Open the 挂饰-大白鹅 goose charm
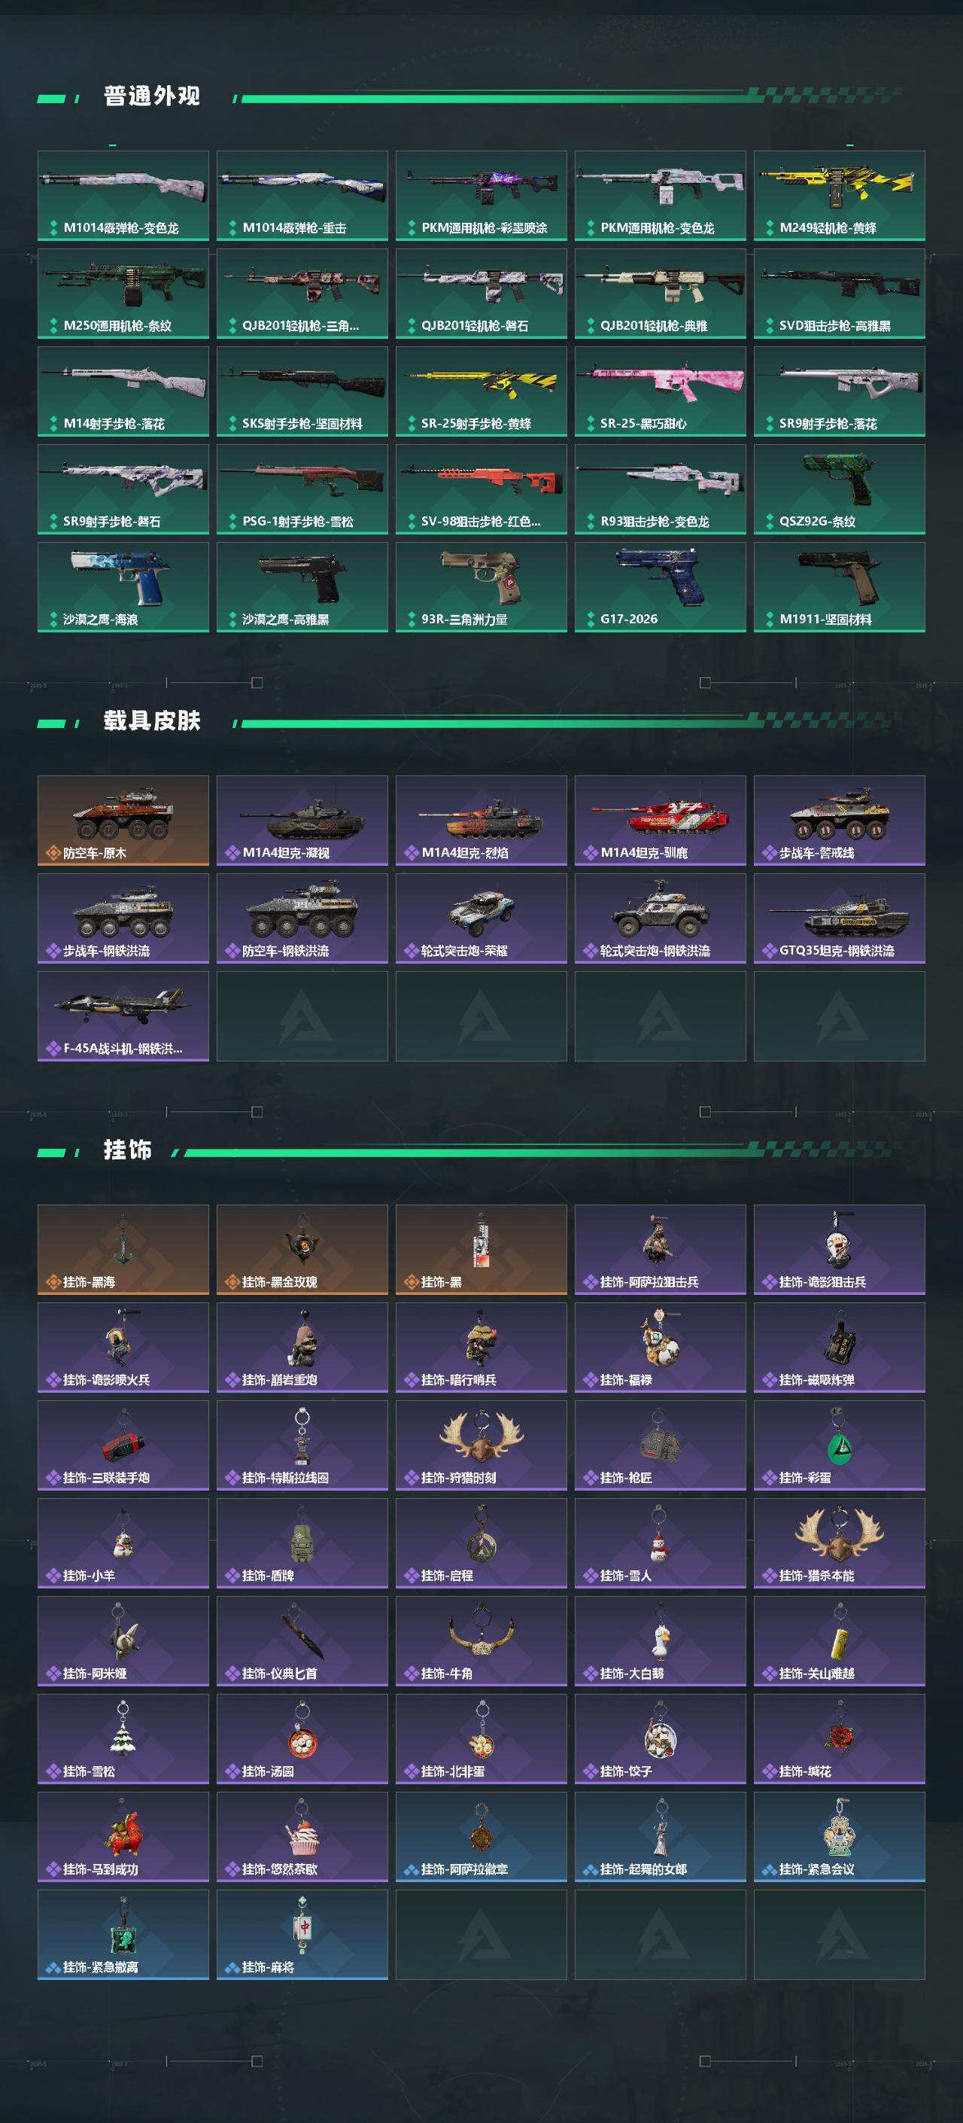Image resolution: width=963 pixels, height=2123 pixels. click(660, 1641)
